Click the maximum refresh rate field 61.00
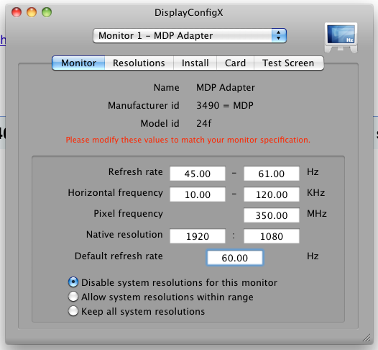Screen dimensions: 378x350 [272, 174]
